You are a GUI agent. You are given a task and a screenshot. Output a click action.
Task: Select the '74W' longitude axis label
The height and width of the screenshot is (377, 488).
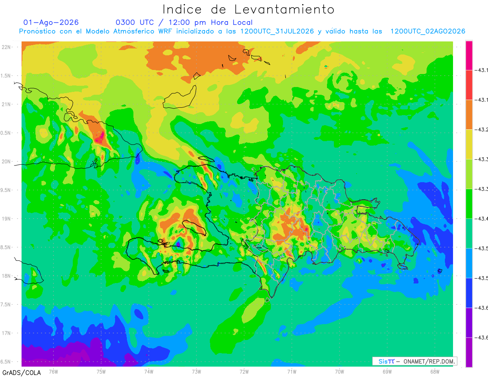point(148,371)
